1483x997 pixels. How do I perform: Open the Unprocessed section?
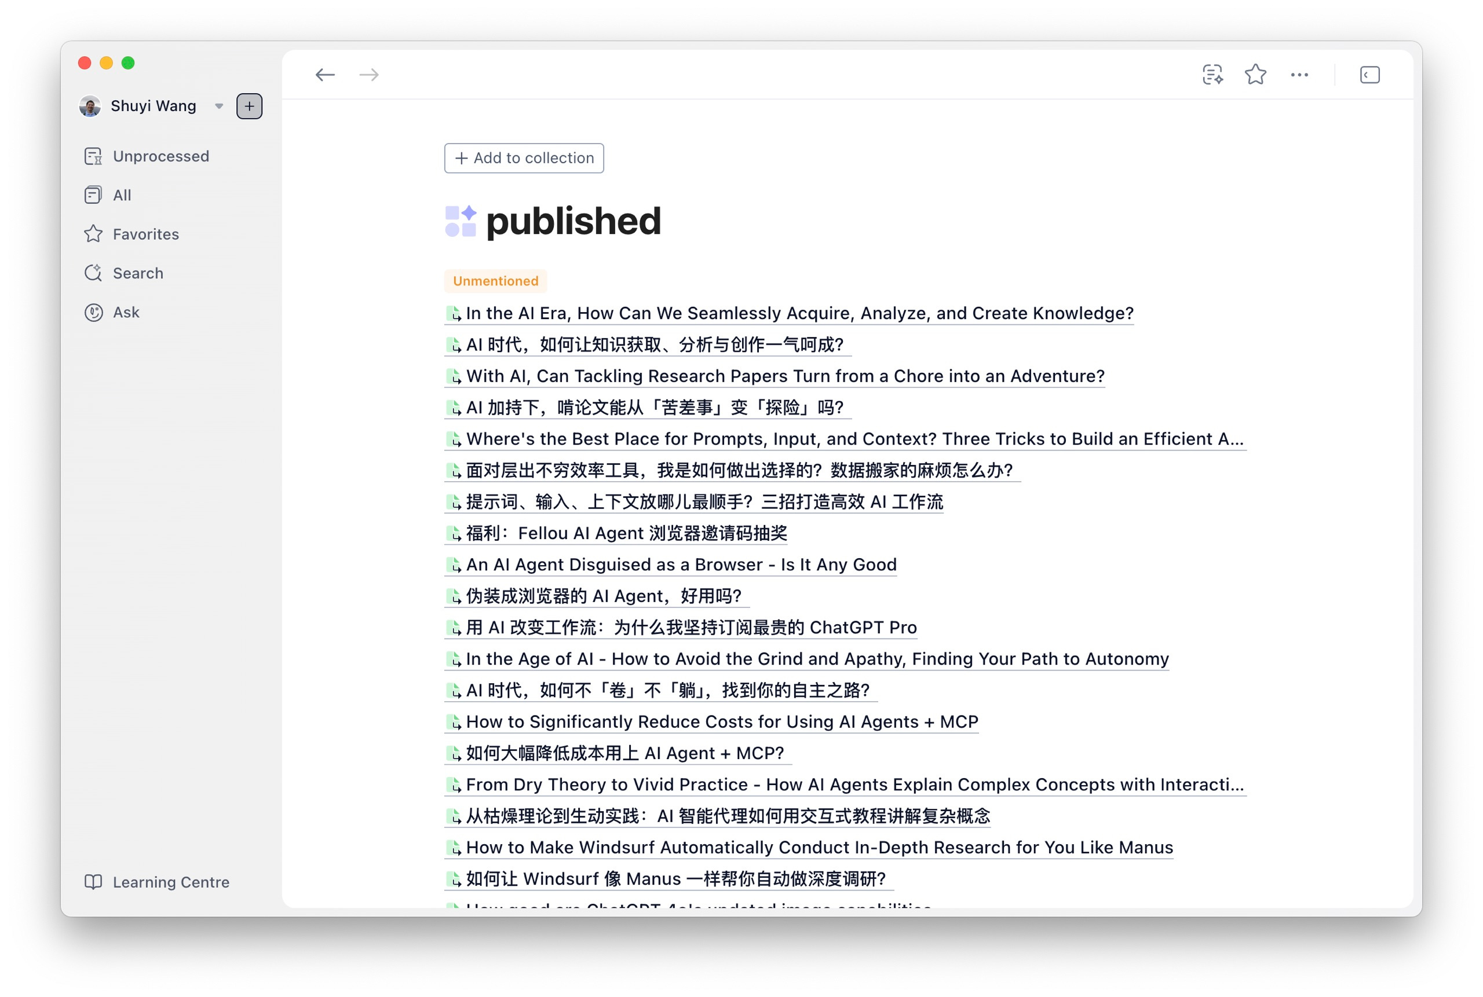160,156
